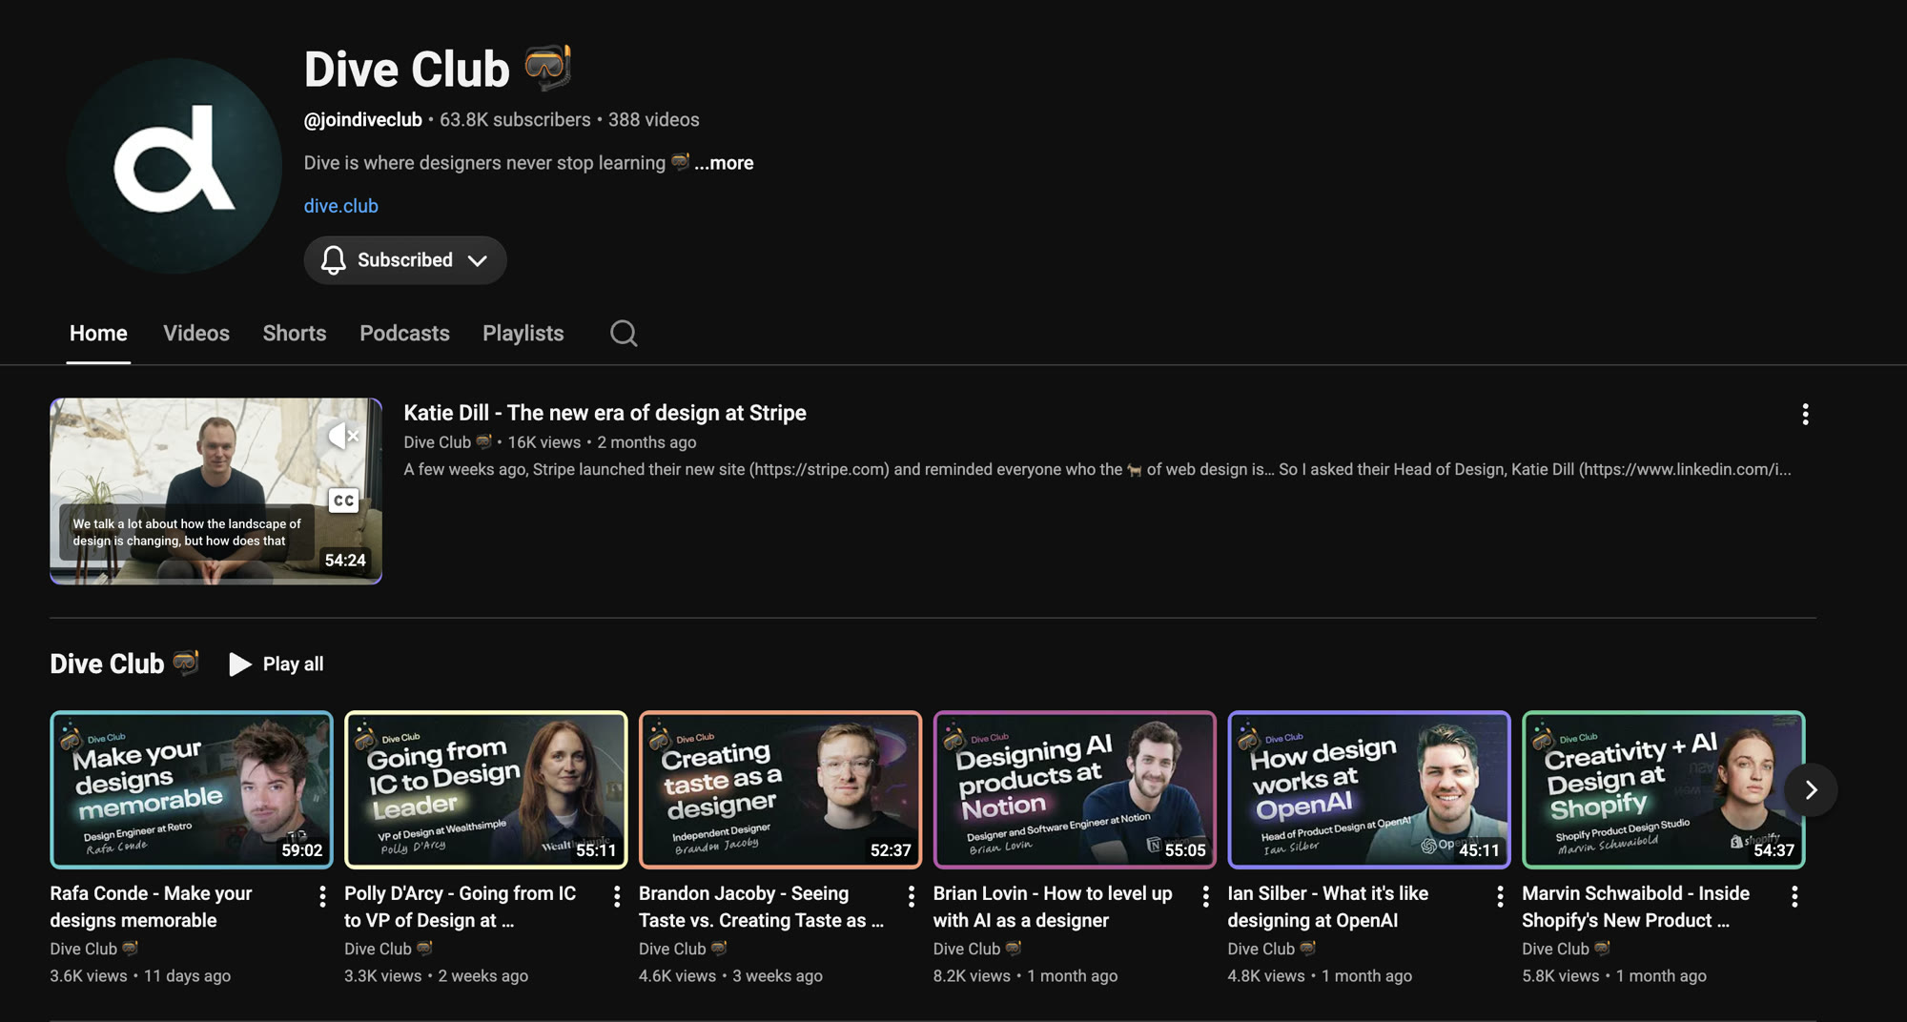Click the Play all button

click(277, 664)
